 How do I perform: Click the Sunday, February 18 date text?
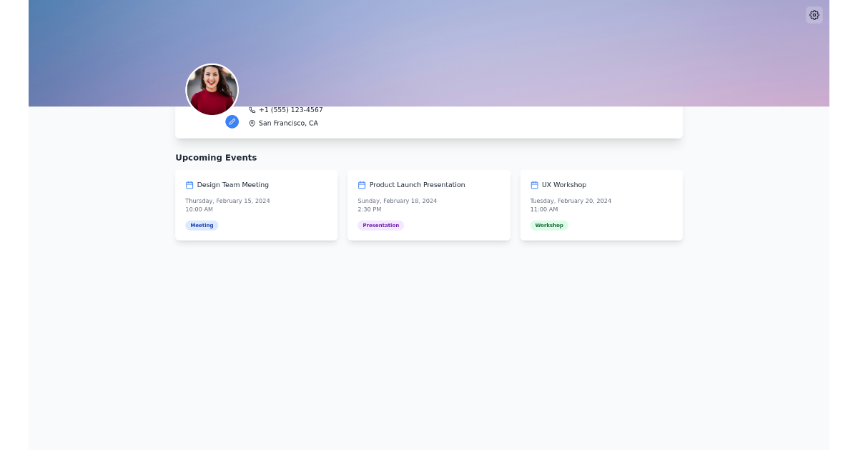coord(397,201)
